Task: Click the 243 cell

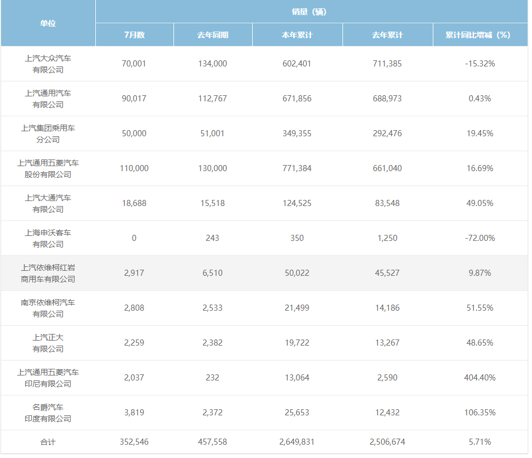Action: pyautogui.click(x=212, y=238)
